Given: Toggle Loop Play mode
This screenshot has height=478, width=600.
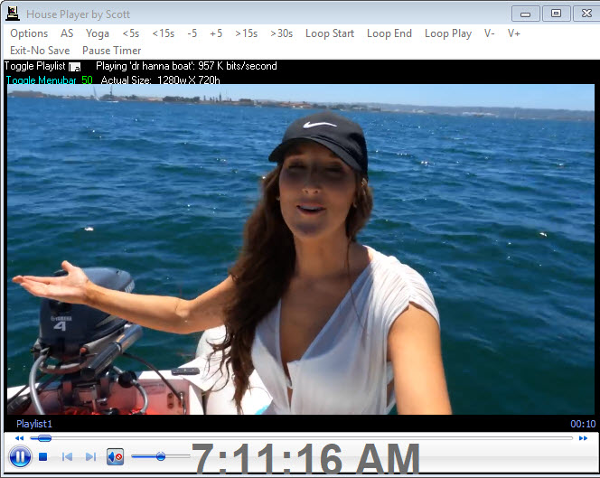Looking at the screenshot, I should pyautogui.click(x=448, y=33).
